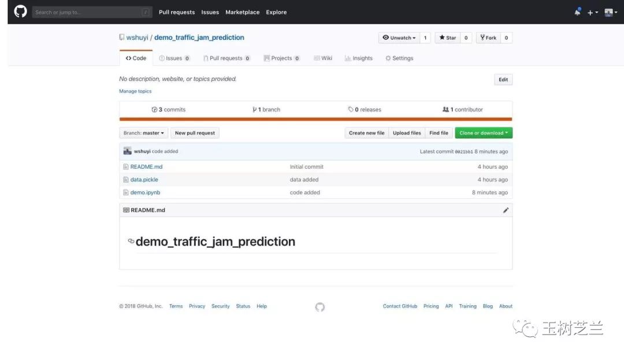Open the Status footer link
The image size is (624, 356).
coord(243,306)
